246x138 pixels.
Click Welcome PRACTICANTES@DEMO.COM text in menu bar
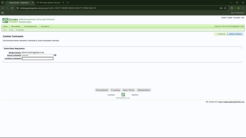click(x=229, y=26)
